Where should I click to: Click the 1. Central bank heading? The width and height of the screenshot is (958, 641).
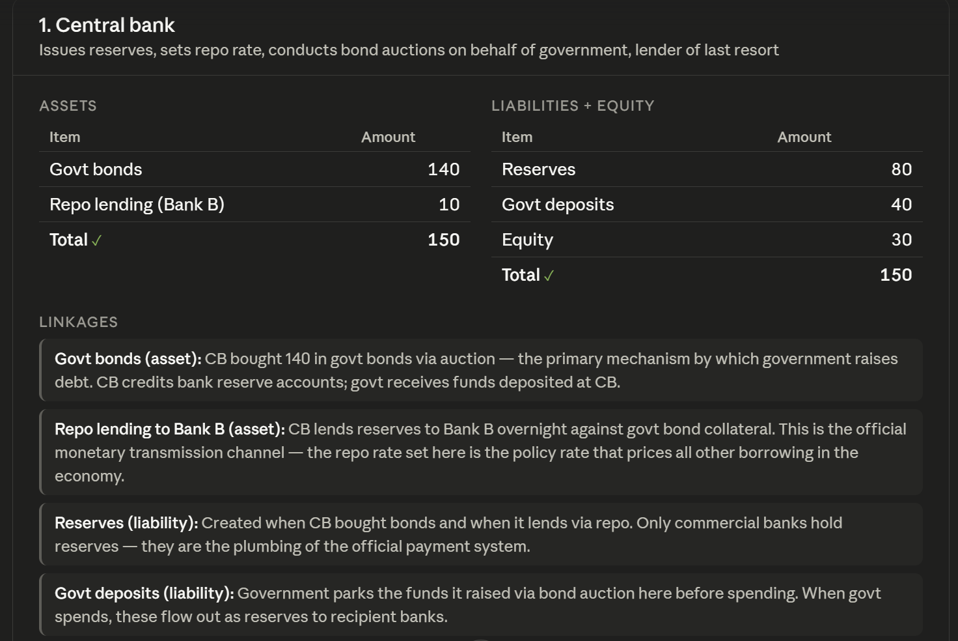(107, 25)
